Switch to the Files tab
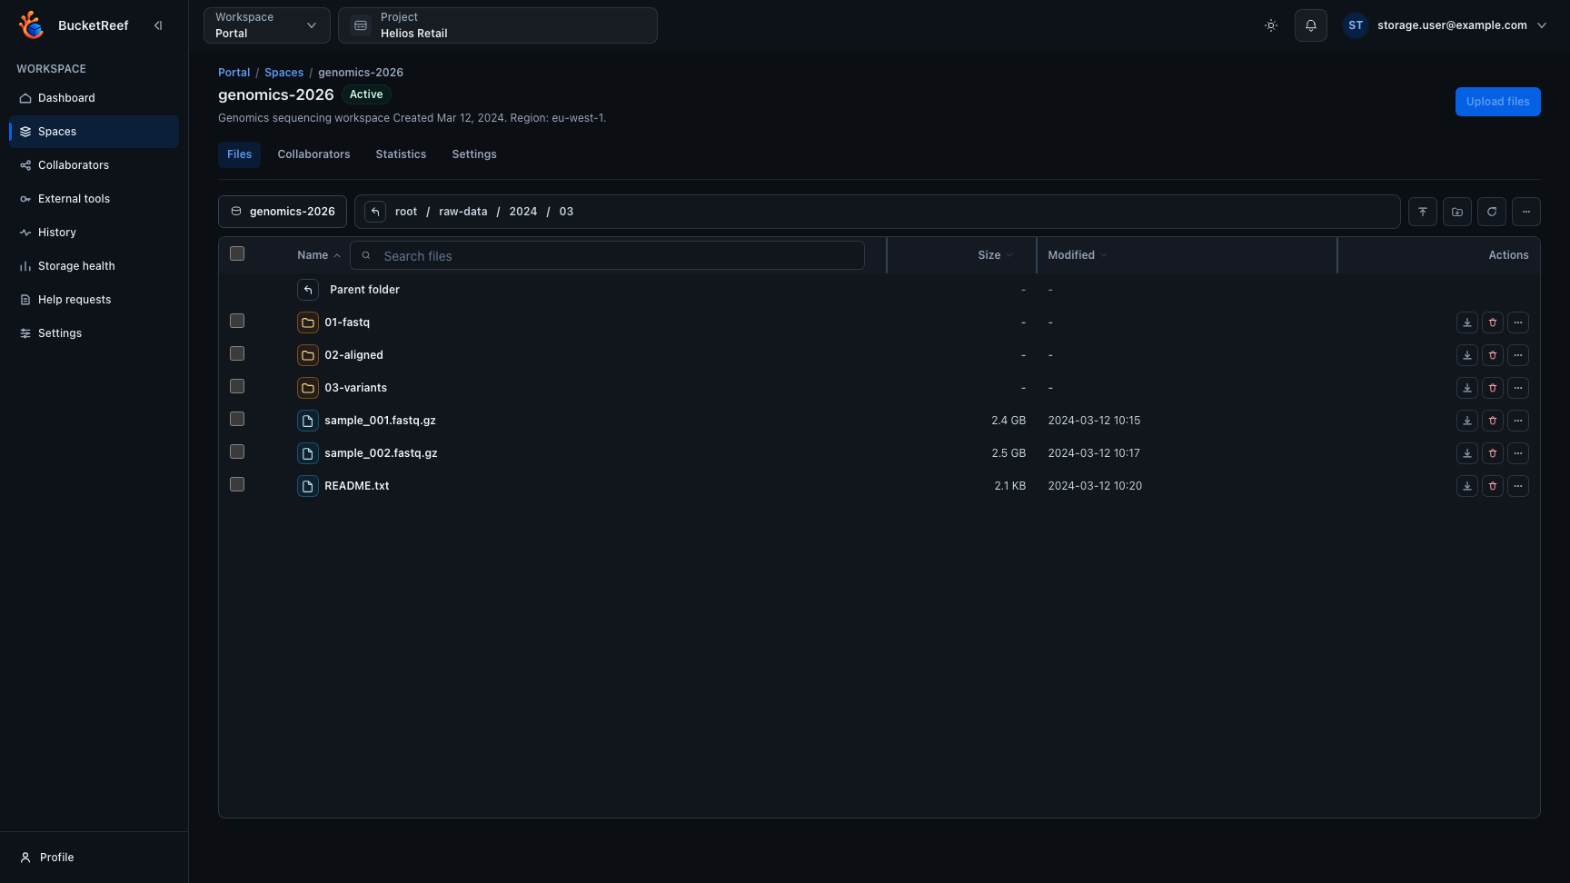This screenshot has width=1570, height=883. (x=240, y=154)
